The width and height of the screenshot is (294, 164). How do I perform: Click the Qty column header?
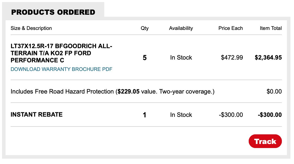(144, 28)
